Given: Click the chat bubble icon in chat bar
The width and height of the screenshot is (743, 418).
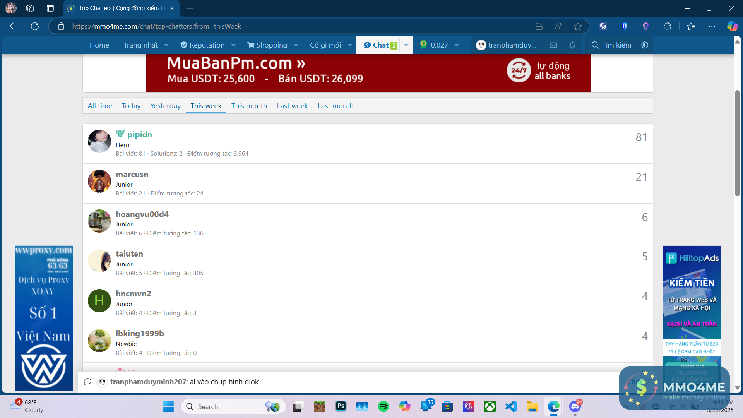Looking at the screenshot, I should tap(87, 382).
